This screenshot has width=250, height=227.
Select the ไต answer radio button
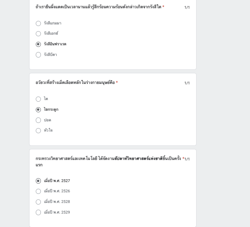tap(39, 99)
